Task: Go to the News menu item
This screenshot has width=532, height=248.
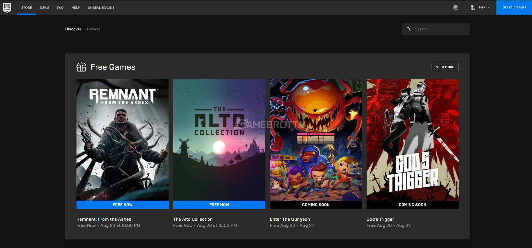Action: [x=44, y=8]
